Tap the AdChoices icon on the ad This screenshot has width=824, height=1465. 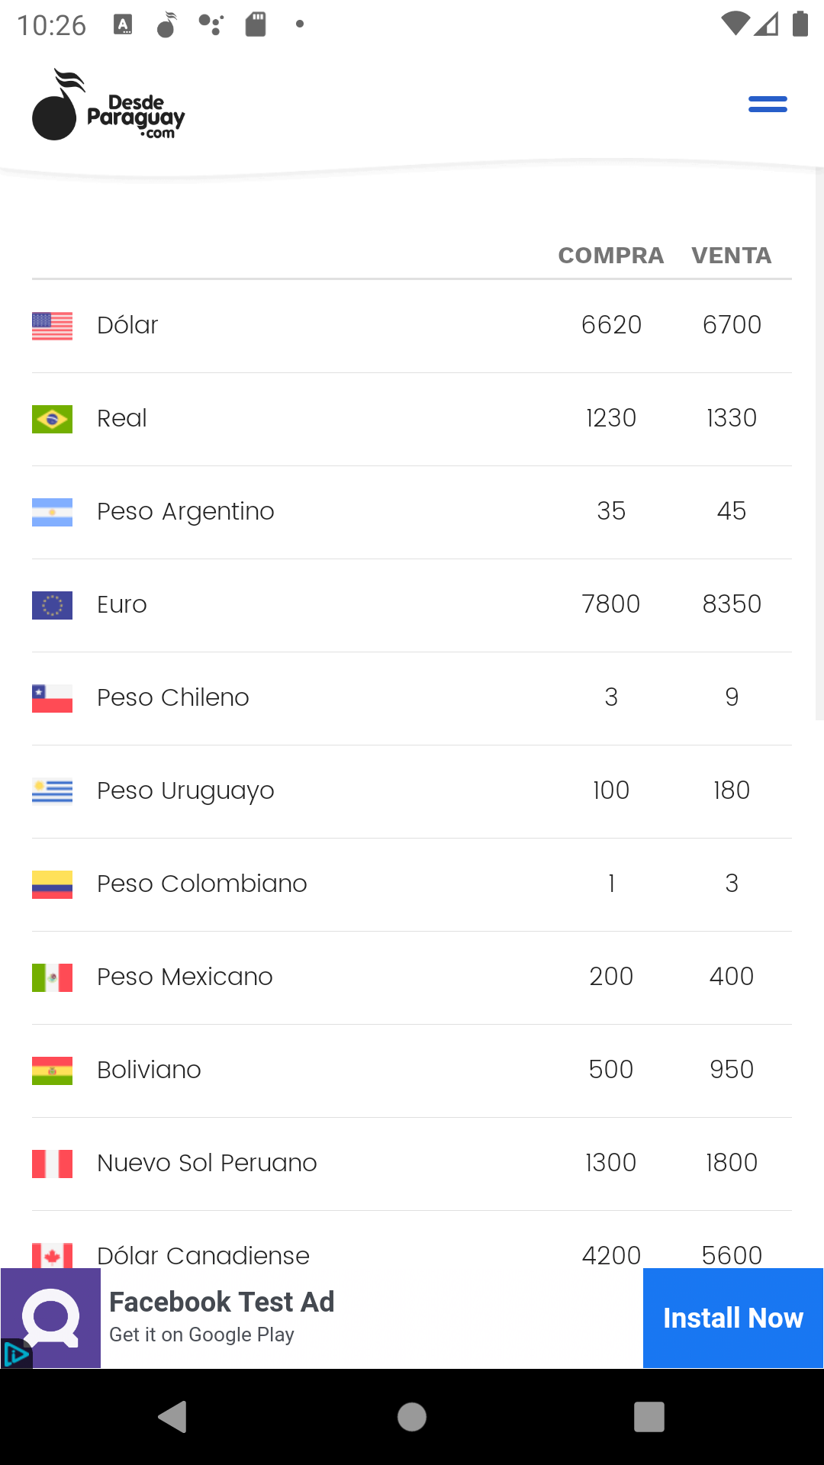click(x=16, y=1354)
